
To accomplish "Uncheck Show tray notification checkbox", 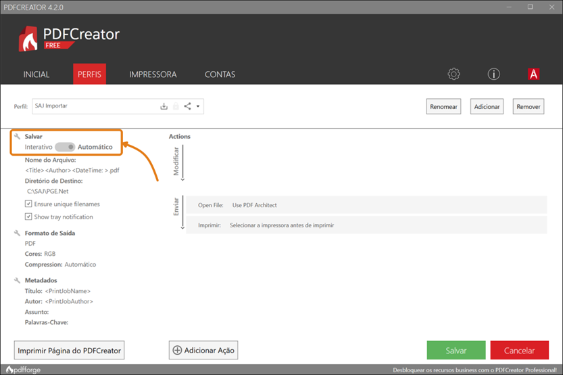I will coord(28,217).
